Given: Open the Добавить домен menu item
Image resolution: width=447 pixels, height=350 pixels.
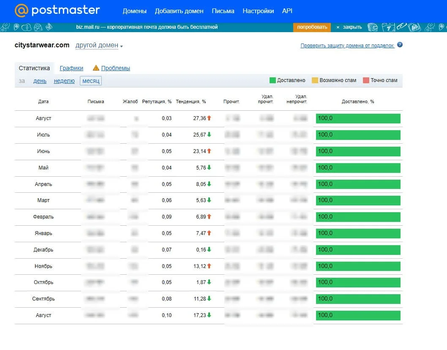Looking at the screenshot, I should tap(179, 11).
